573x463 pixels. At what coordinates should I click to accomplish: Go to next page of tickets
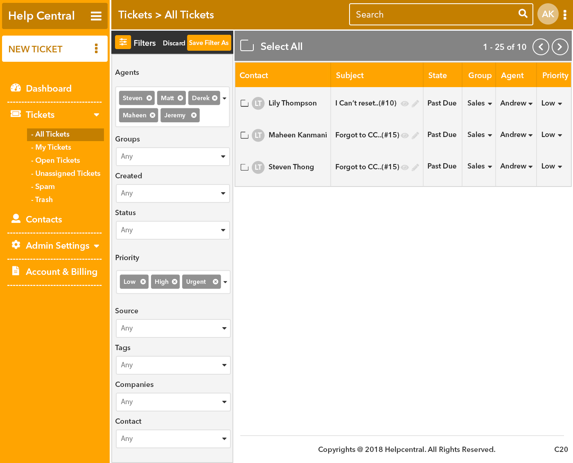coord(559,47)
